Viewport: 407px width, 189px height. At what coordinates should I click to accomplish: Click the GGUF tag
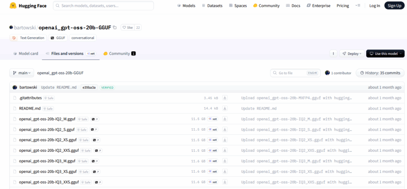[58, 38]
